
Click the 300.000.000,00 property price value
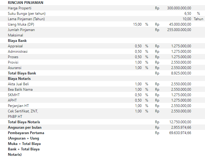[179, 8]
